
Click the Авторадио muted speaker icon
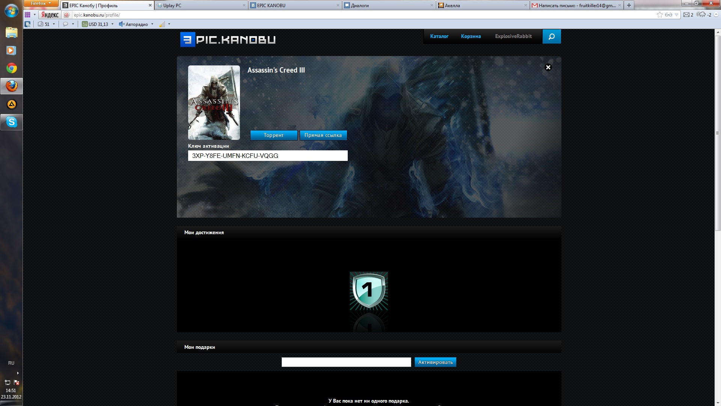pyautogui.click(x=122, y=24)
